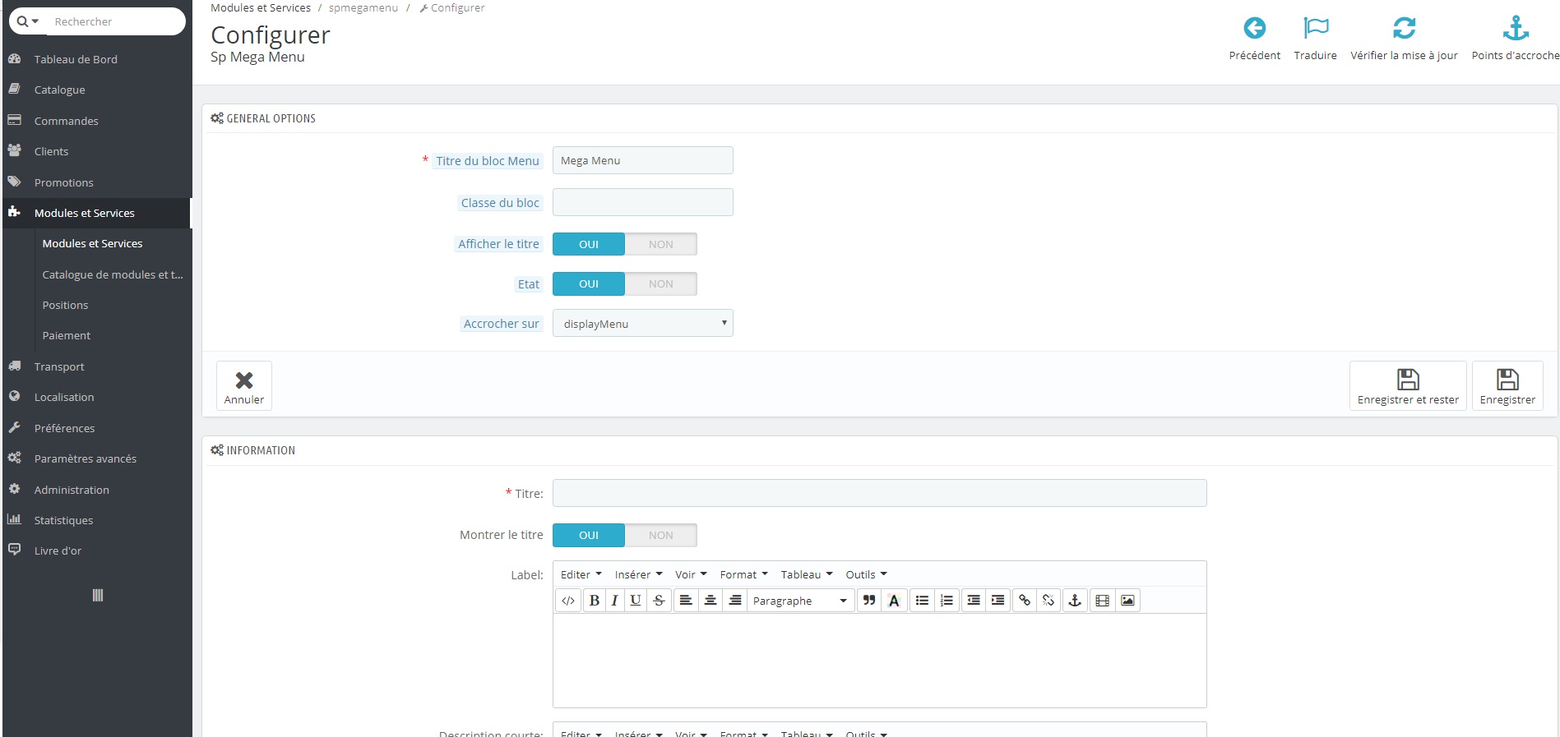Increase indent in Label editor

tap(998, 601)
